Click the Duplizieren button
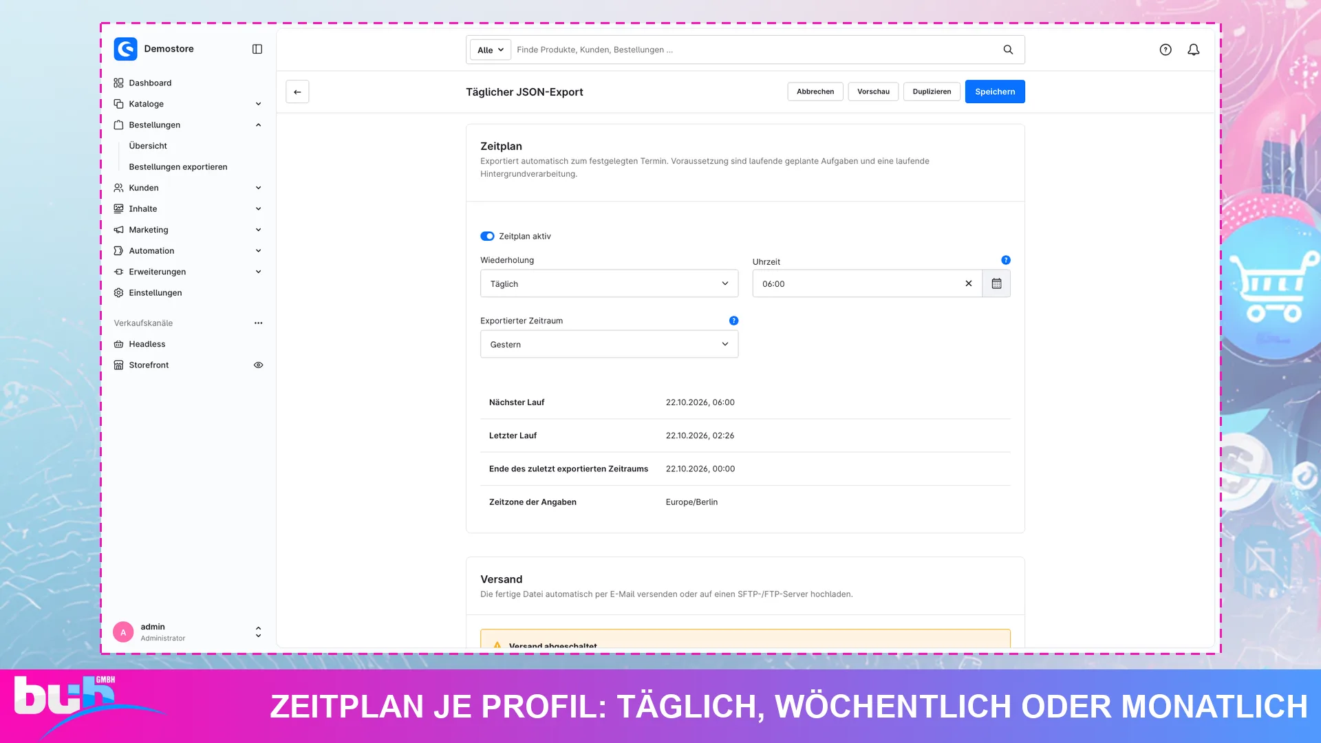 [x=932, y=91]
